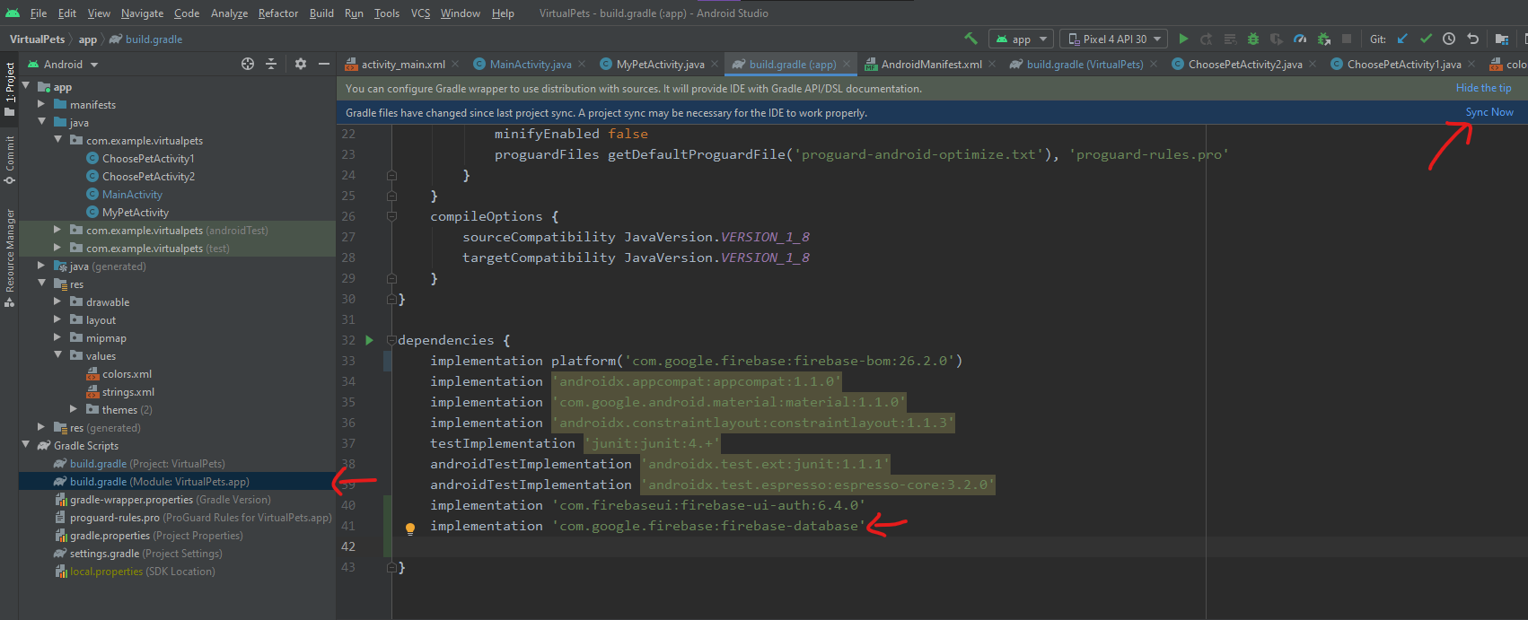
Task: Click the light bulb quick-fix icon
Action: (410, 528)
